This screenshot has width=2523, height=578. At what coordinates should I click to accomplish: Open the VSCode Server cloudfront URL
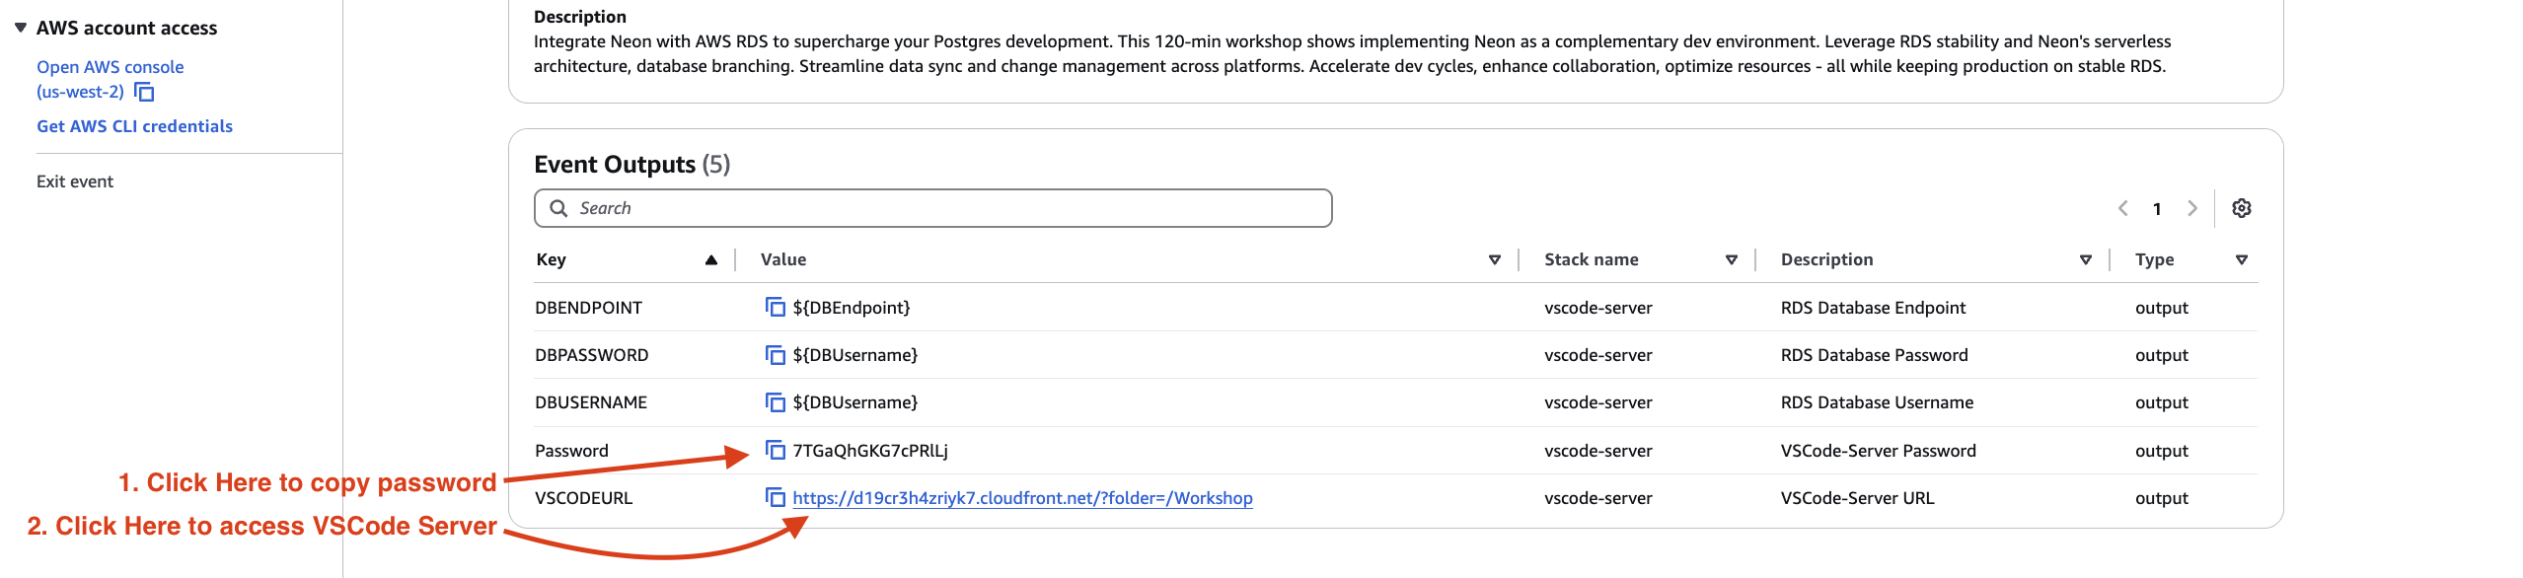1022,498
